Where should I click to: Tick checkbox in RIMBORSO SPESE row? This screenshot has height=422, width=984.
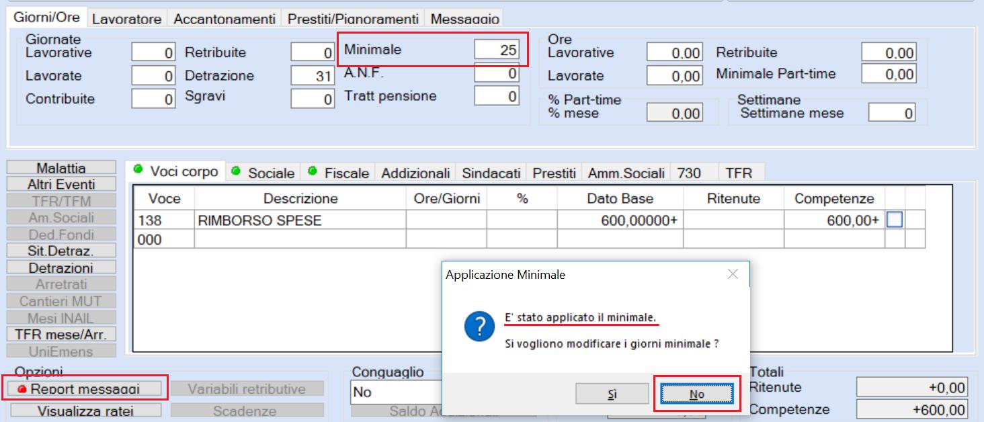click(895, 220)
